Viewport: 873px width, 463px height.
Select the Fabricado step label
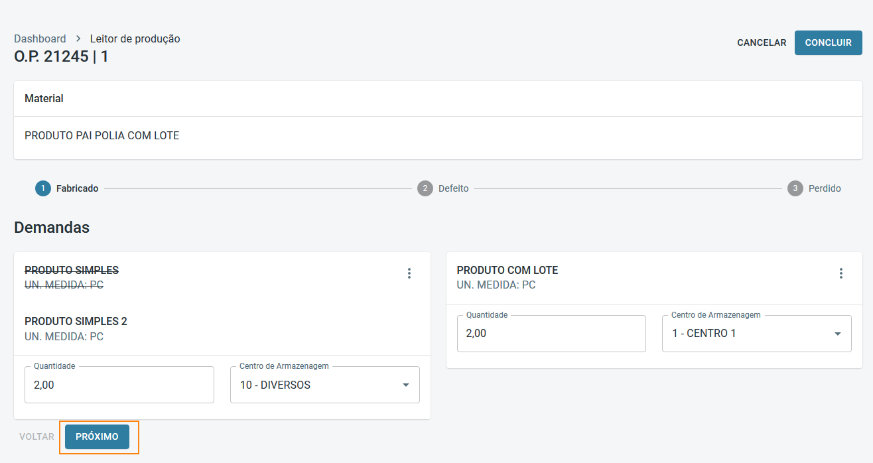pyautogui.click(x=77, y=188)
